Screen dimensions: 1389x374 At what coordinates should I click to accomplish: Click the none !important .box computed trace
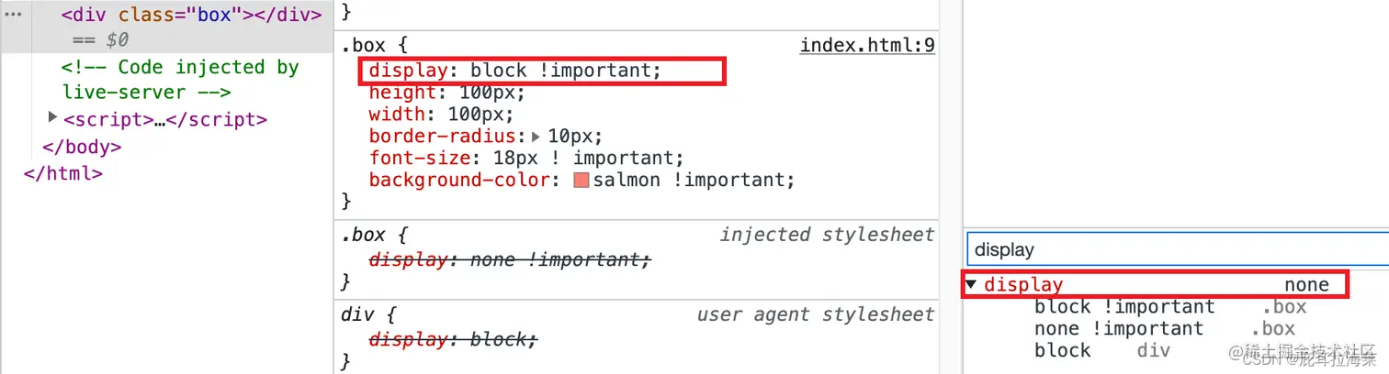tap(1164, 329)
